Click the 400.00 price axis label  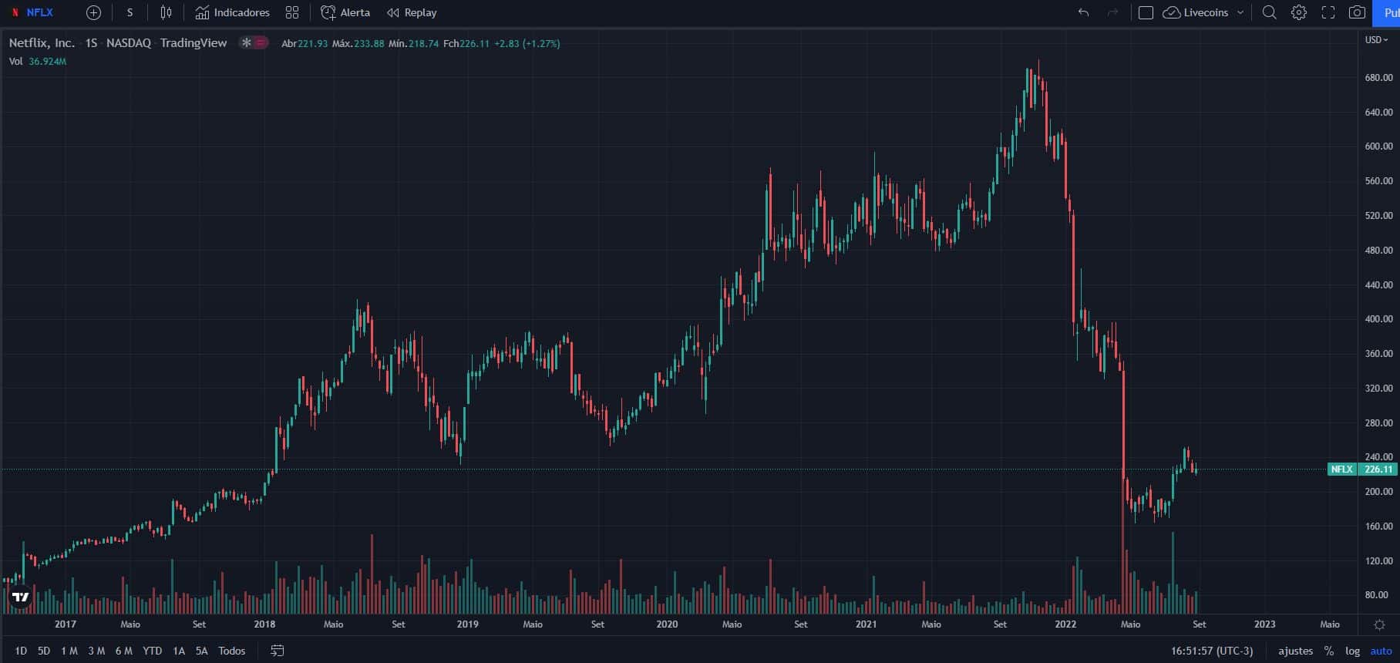[x=1378, y=319]
